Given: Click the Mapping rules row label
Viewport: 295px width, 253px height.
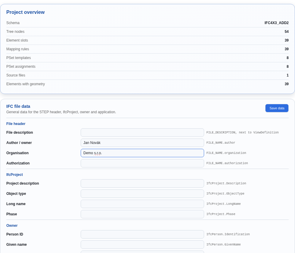Looking at the screenshot, I should [x=18, y=49].
